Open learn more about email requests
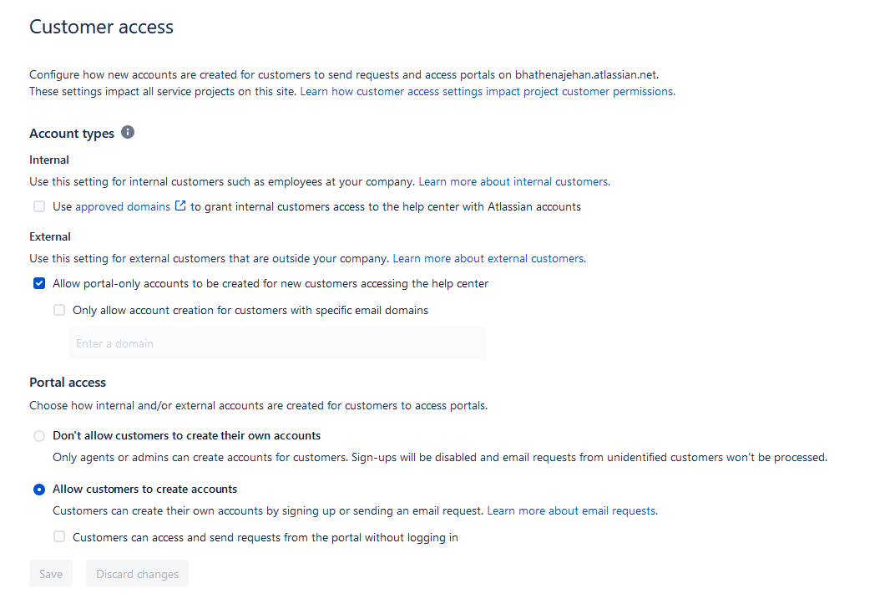 point(571,510)
